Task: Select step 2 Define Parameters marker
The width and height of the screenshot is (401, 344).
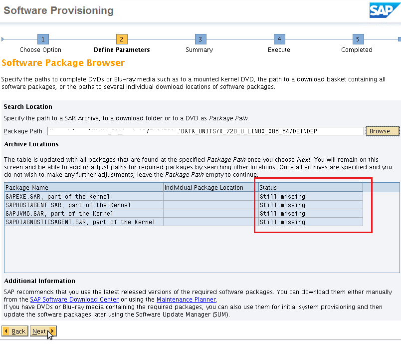Action: pos(122,39)
